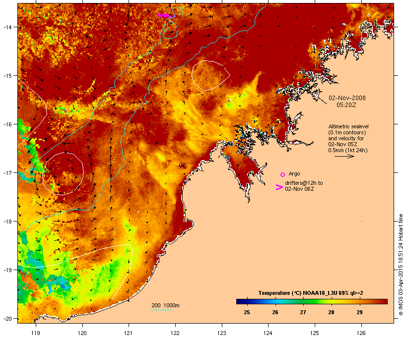Screen dimensions: 407x337
Task: Click the date label 02-Nov-2008
Action: (x=347, y=98)
